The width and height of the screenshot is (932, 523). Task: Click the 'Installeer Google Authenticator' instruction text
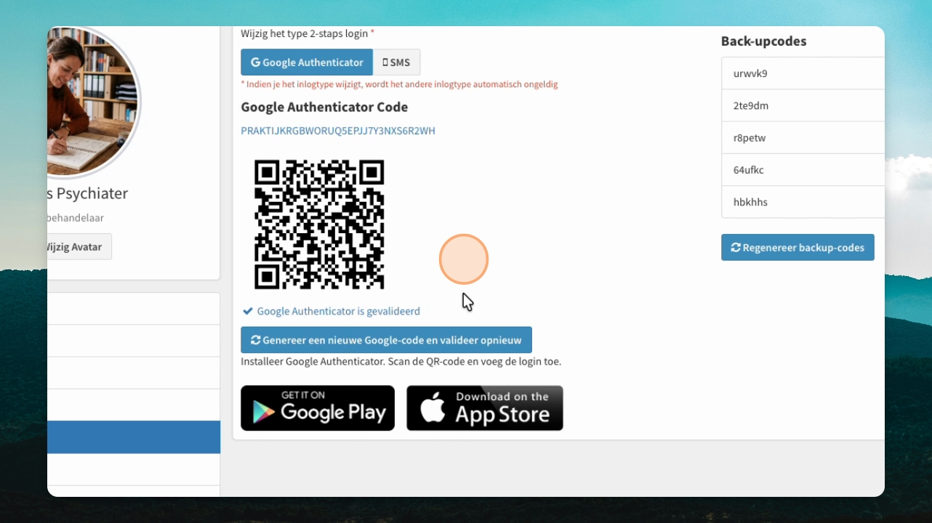pyautogui.click(x=401, y=361)
